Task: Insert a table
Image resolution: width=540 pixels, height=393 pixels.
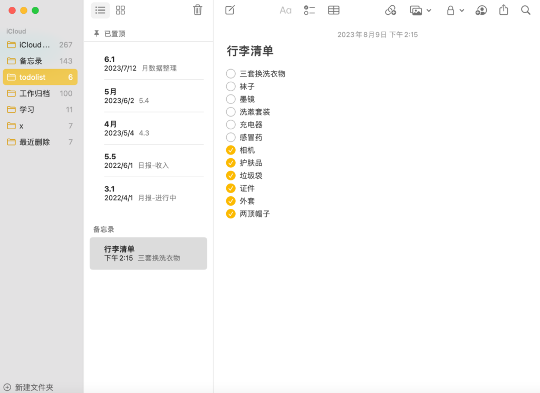Action: click(x=334, y=10)
